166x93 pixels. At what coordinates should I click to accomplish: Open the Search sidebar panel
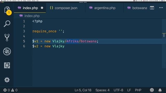pyautogui.click(x=7, y=24)
